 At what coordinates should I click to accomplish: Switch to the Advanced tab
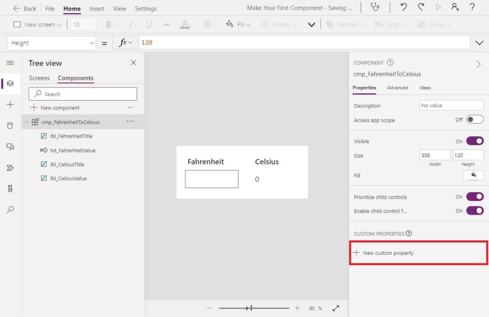point(397,88)
